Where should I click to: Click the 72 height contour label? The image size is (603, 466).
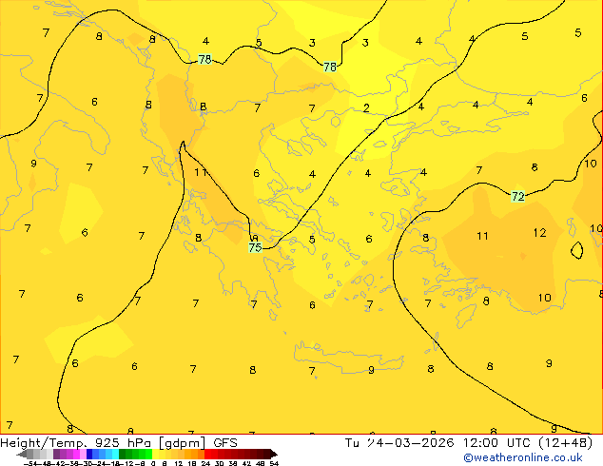518,197
